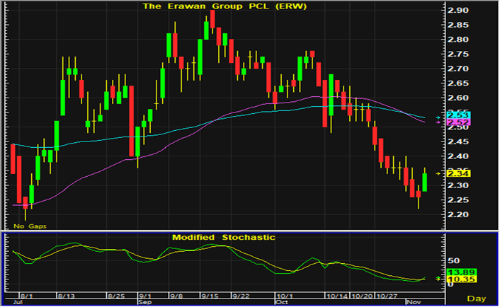The width and height of the screenshot is (500, 307).
Task: Click the magenta arrow beside 2.52
Action: 439,122
